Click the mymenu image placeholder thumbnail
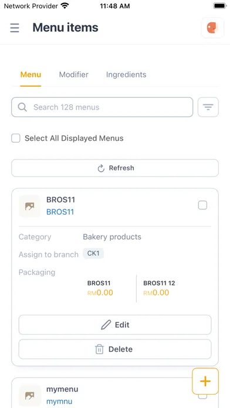The height and width of the screenshot is (408, 230). coord(30,395)
